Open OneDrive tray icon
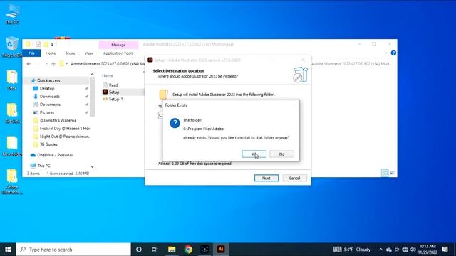 click(x=389, y=250)
